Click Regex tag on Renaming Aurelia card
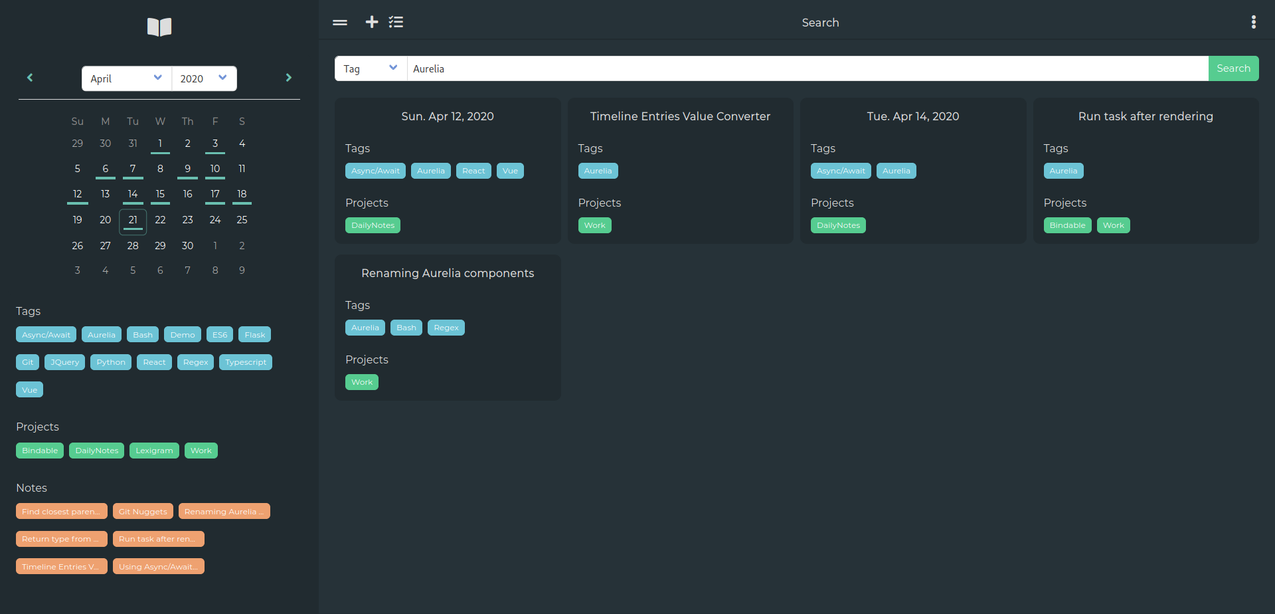The height and width of the screenshot is (614, 1275). pos(446,328)
